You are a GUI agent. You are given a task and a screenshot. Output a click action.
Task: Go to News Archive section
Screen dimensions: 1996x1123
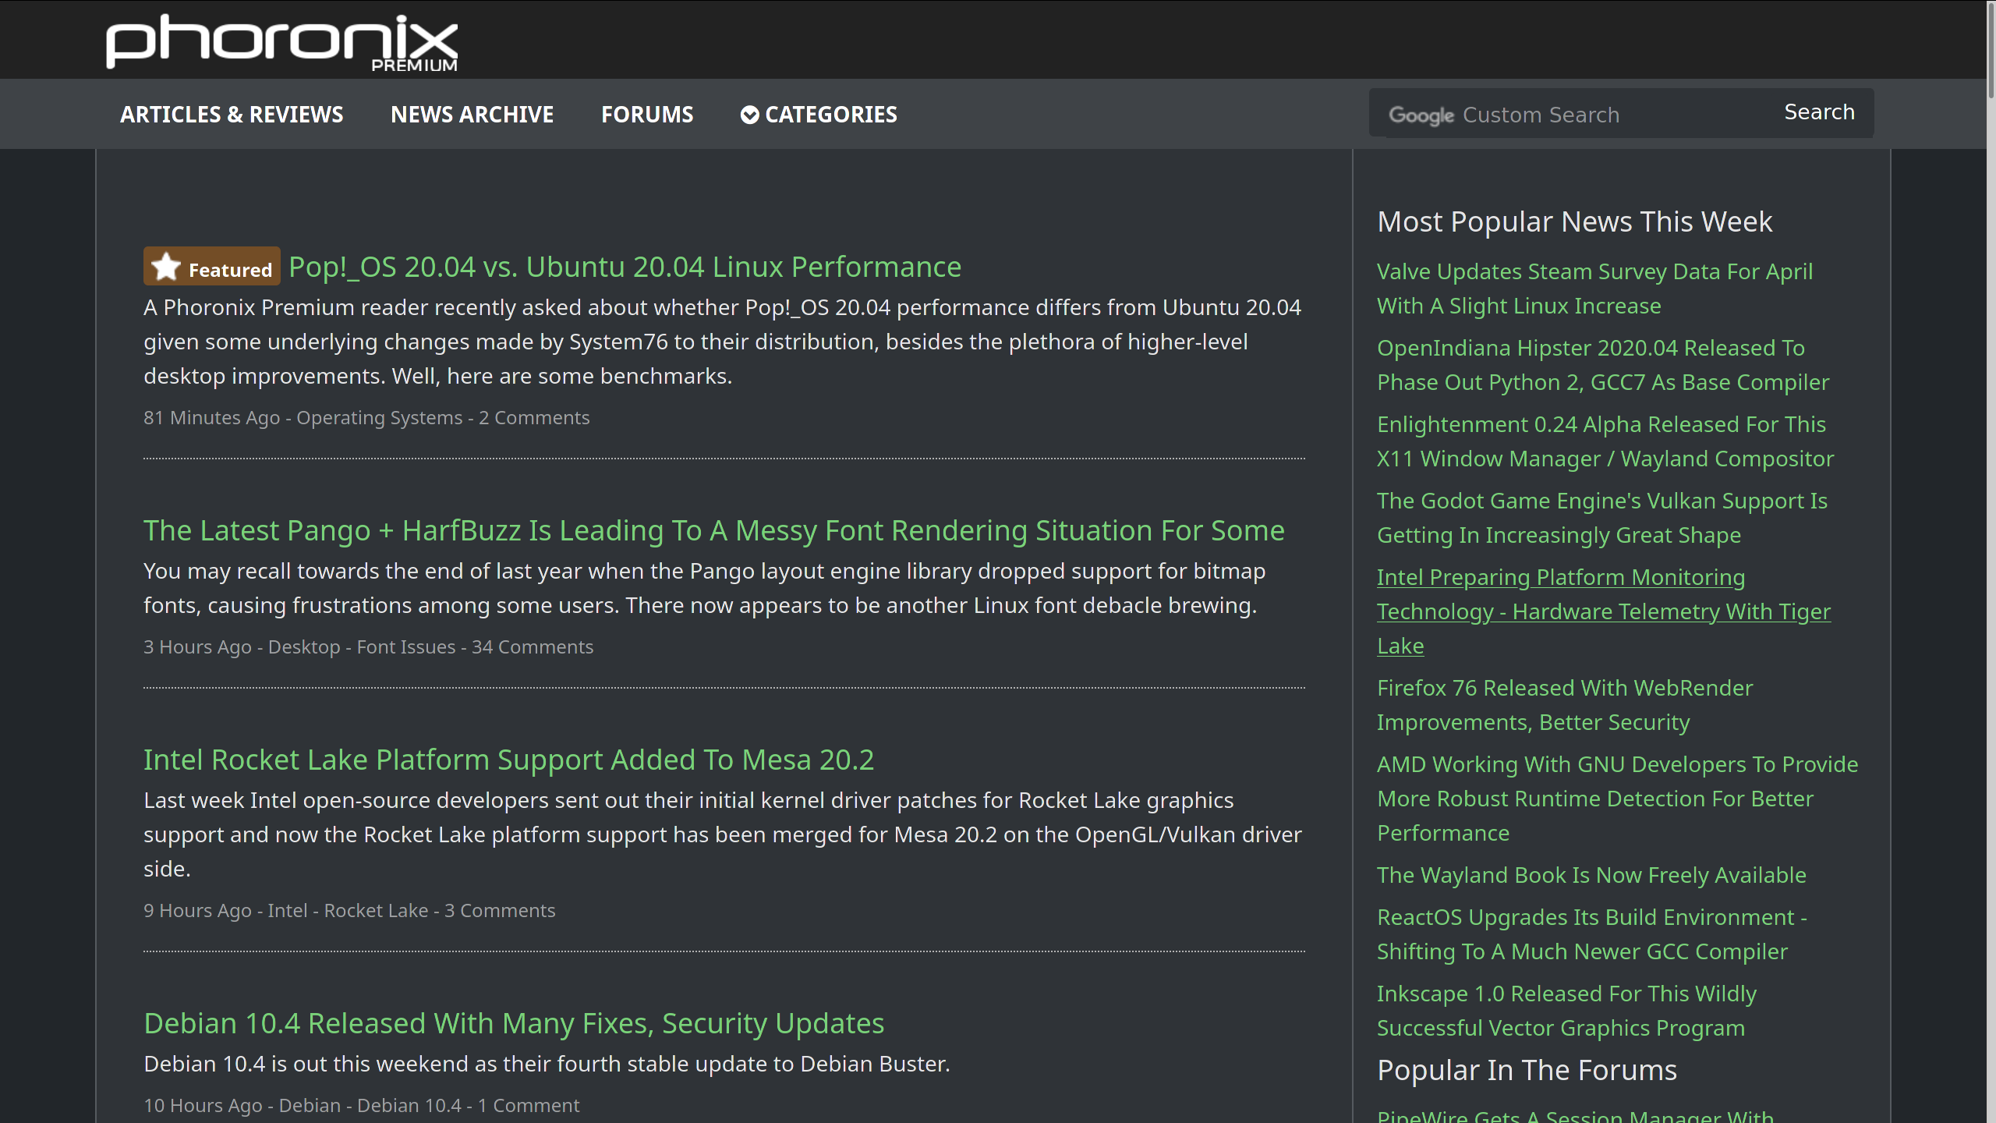[x=472, y=115]
